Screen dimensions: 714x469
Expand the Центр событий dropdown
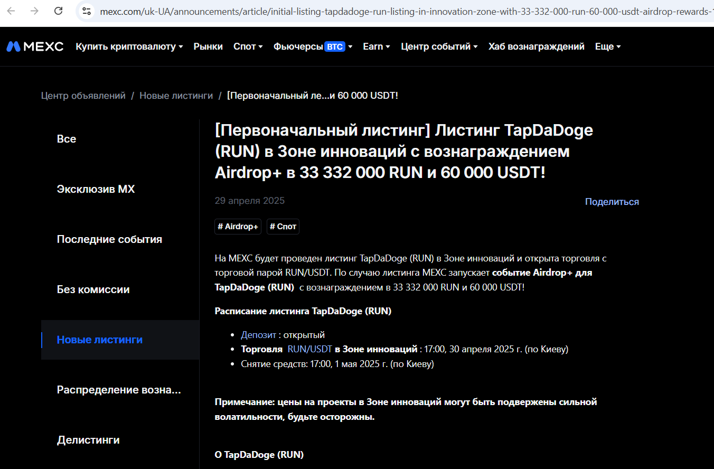tap(439, 46)
